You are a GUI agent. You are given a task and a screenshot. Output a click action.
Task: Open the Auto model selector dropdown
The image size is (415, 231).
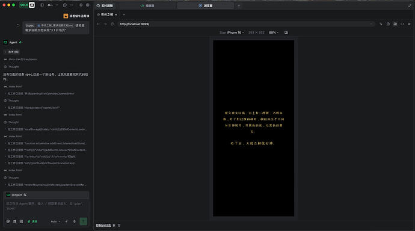(55, 221)
